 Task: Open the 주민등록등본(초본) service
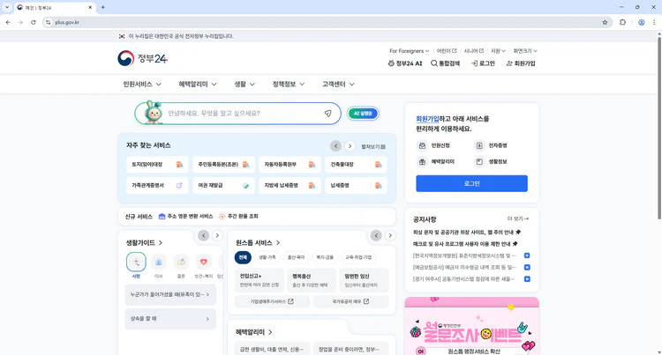[x=224, y=164]
